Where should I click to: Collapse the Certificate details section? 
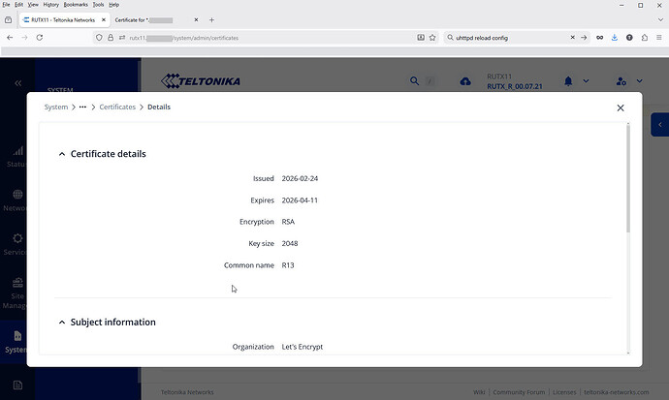coord(62,154)
